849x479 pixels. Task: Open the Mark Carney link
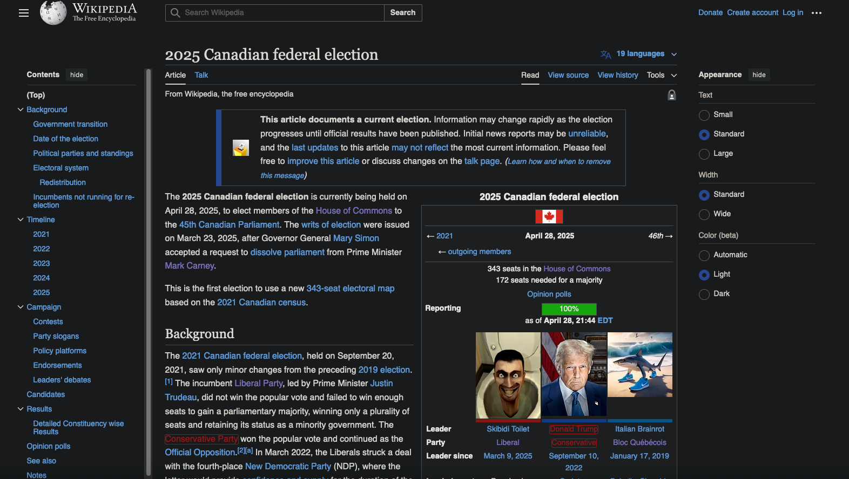click(190, 266)
